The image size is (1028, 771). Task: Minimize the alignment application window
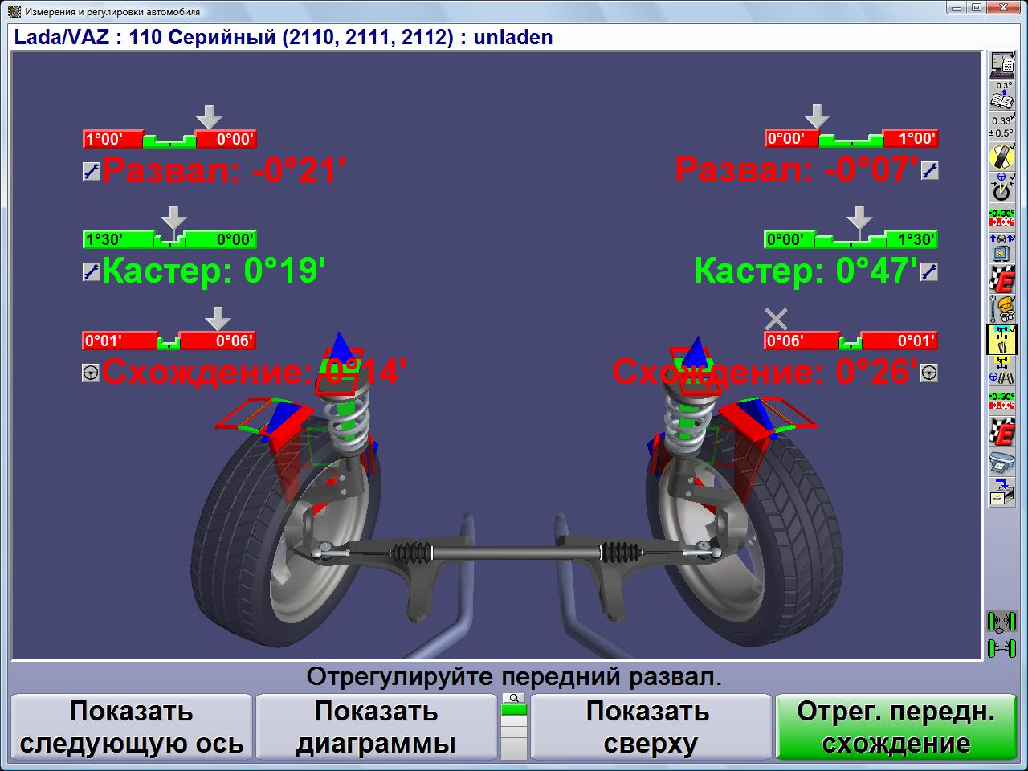click(955, 8)
